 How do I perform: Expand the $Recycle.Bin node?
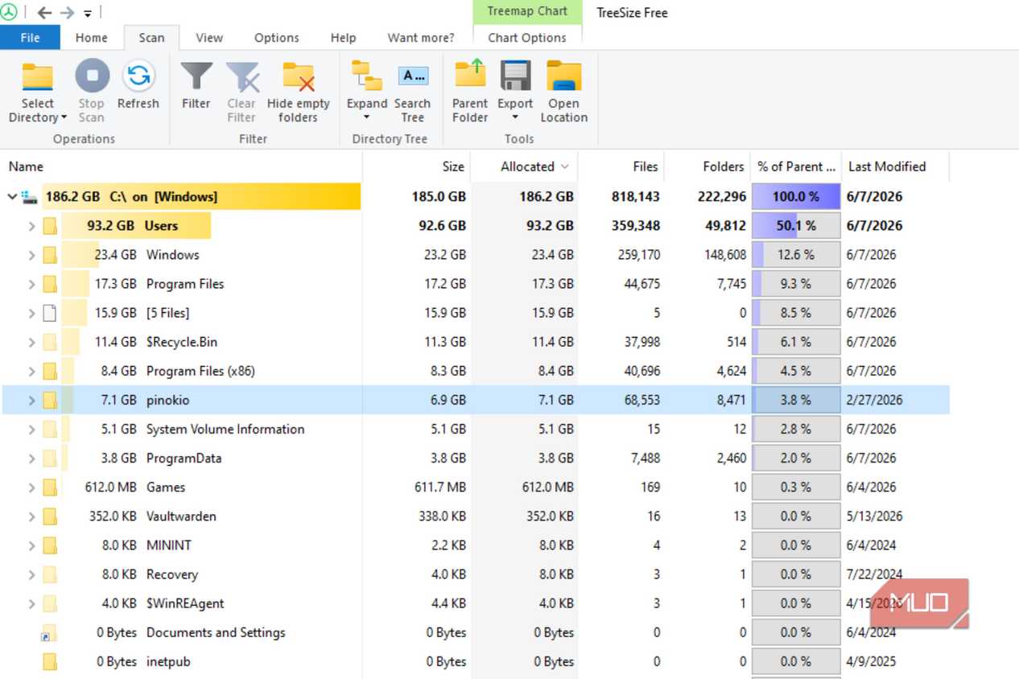(31, 342)
